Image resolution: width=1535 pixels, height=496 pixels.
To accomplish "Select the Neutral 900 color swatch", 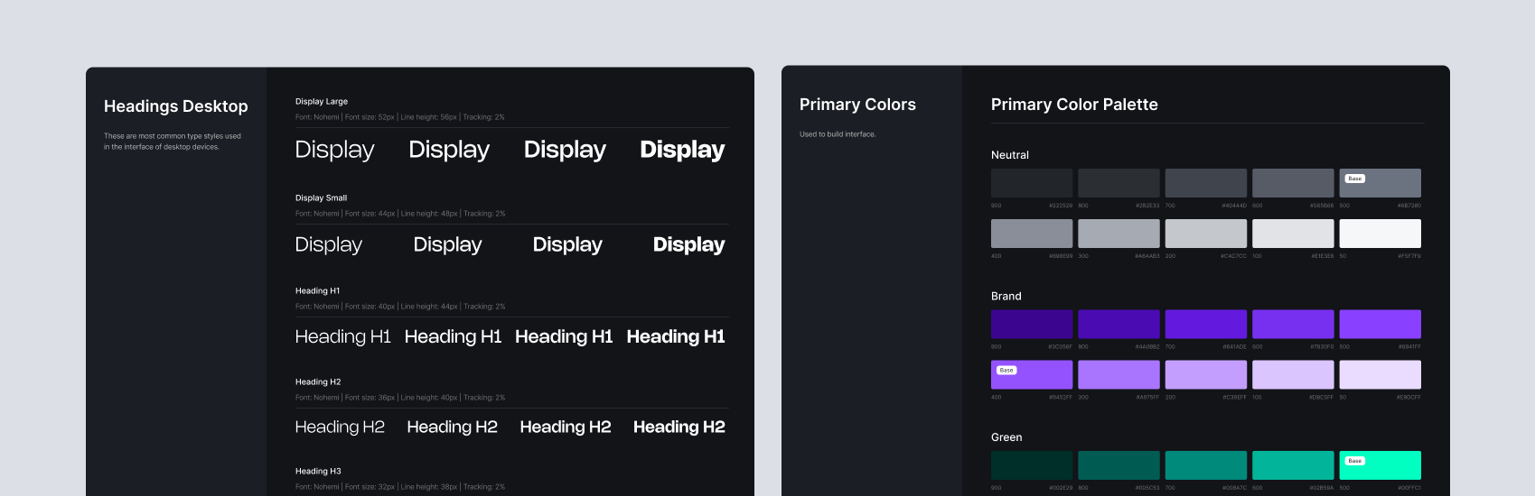I will (1032, 183).
